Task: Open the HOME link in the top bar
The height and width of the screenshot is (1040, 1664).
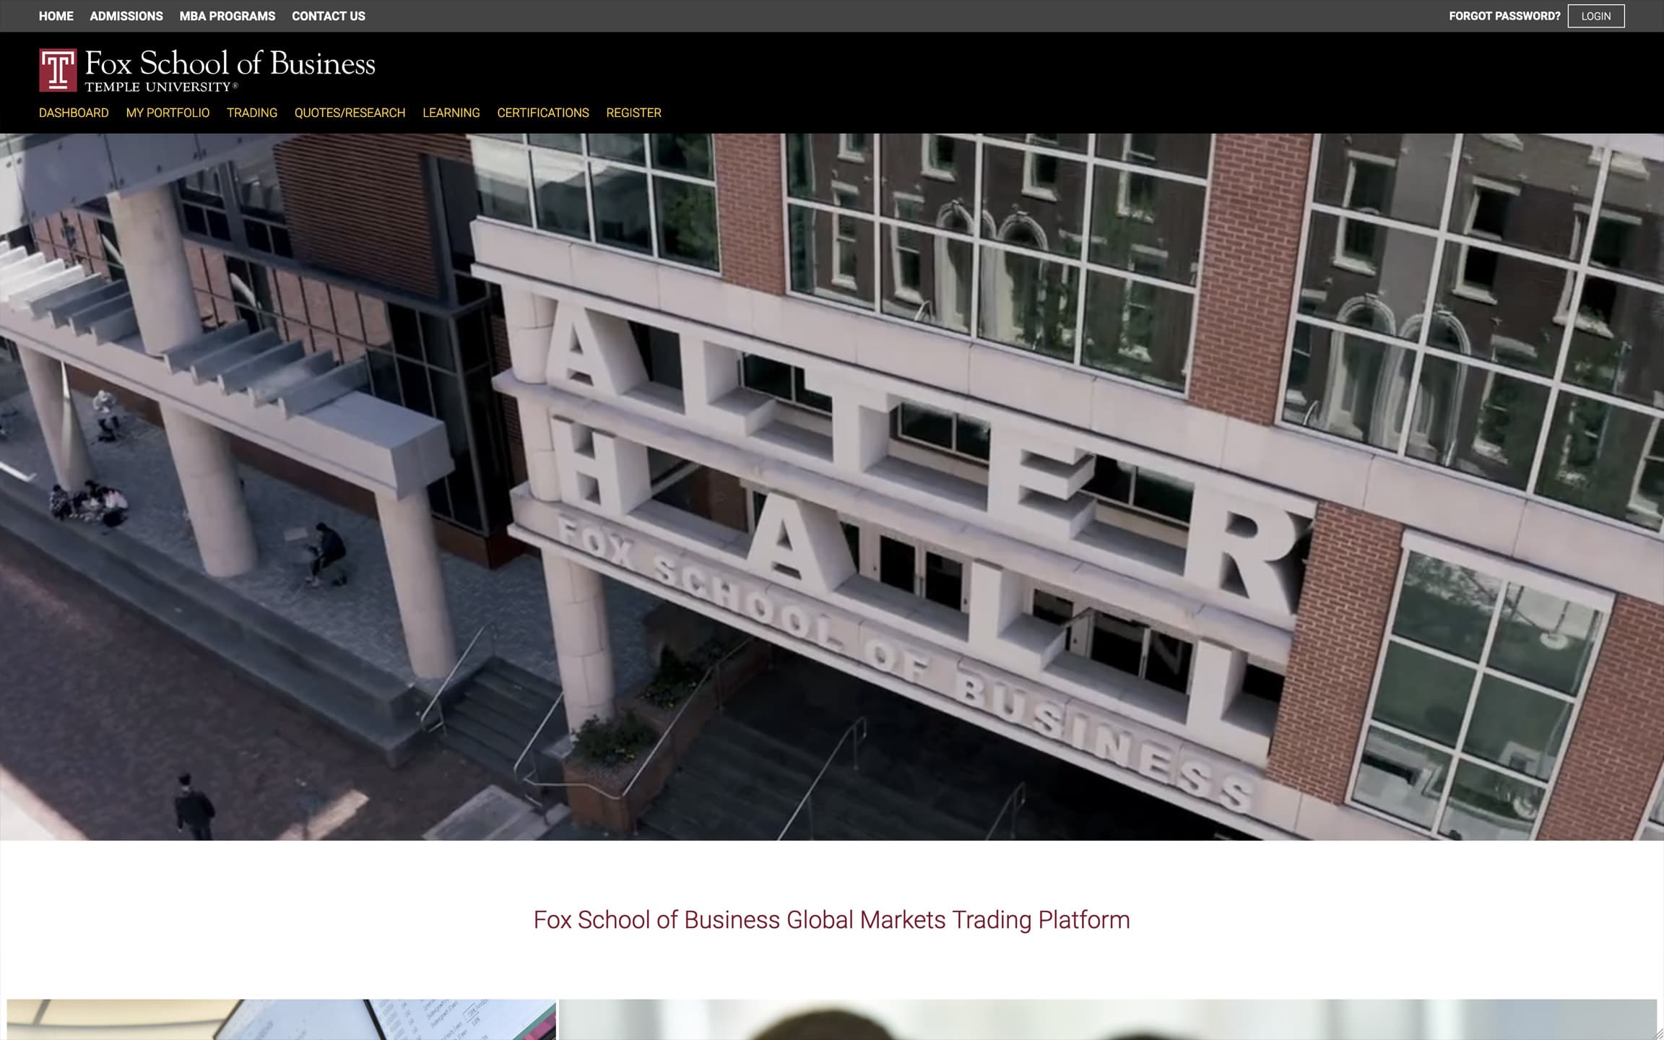Action: [x=56, y=16]
